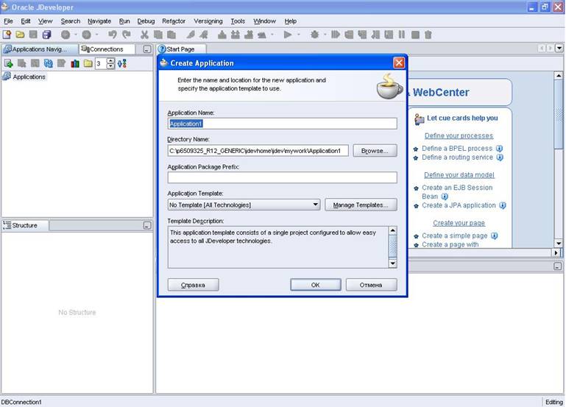Click the Paste toolbar icon

[171, 35]
